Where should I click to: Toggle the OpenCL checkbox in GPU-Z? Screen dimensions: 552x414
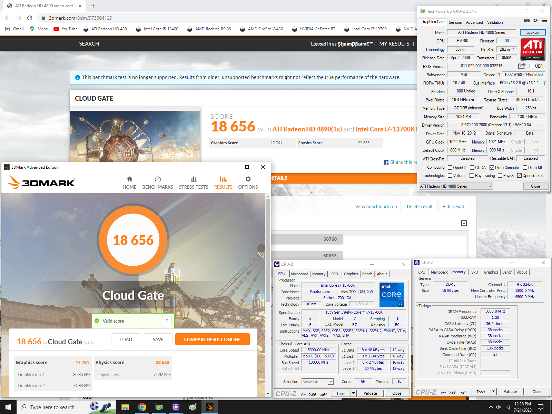click(x=450, y=168)
